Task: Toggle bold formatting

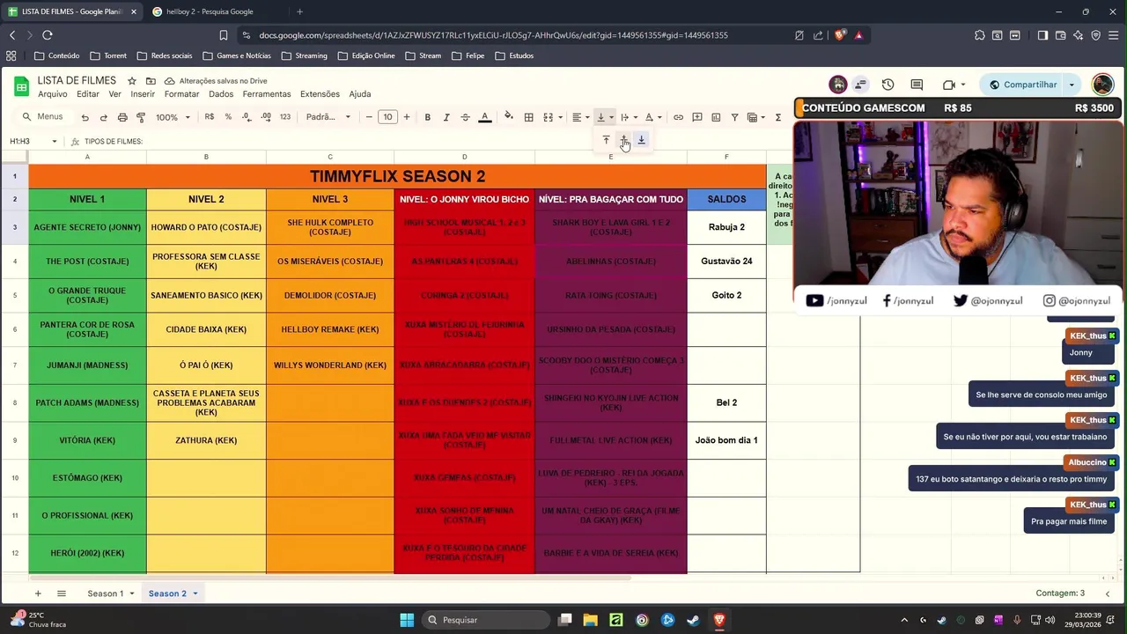Action: 428,117
